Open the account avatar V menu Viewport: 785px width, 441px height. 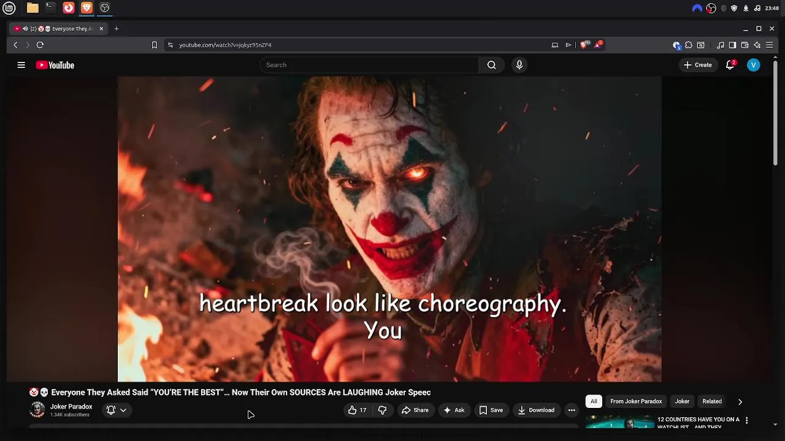tap(754, 65)
